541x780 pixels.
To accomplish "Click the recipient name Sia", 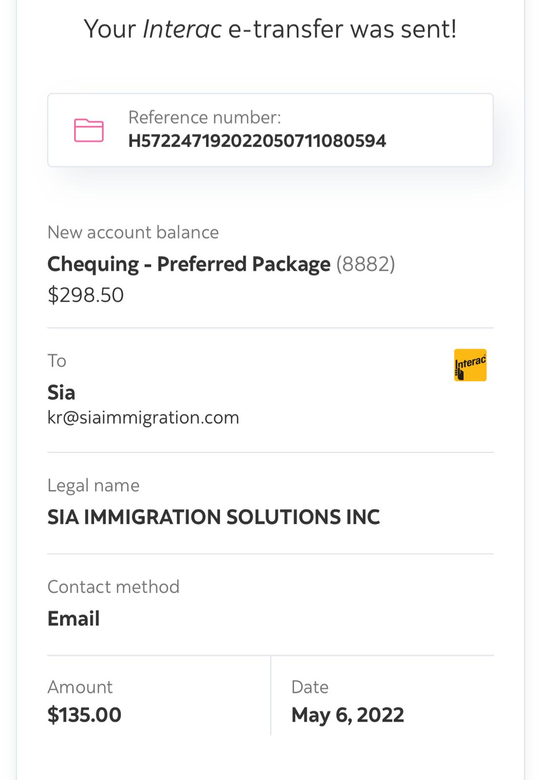I will click(x=61, y=392).
